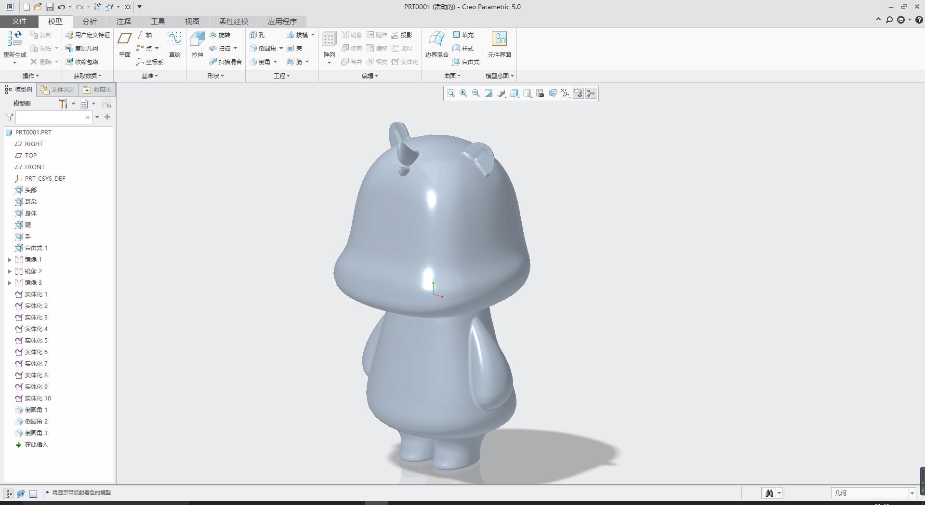Create a datum 平面 (Plane)
The width and height of the screenshot is (925, 505).
tap(125, 40)
